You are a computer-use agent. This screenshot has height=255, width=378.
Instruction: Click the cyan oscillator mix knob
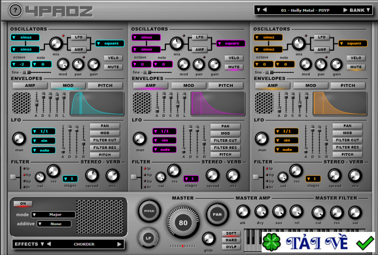tap(56, 44)
